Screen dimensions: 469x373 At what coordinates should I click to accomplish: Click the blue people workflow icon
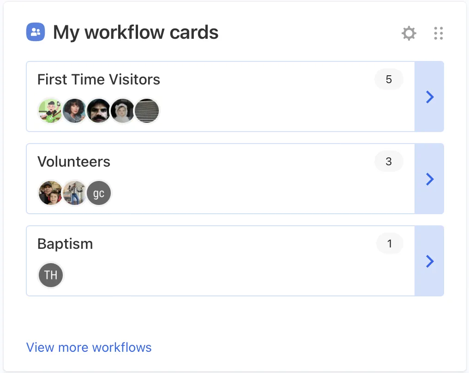pos(36,32)
